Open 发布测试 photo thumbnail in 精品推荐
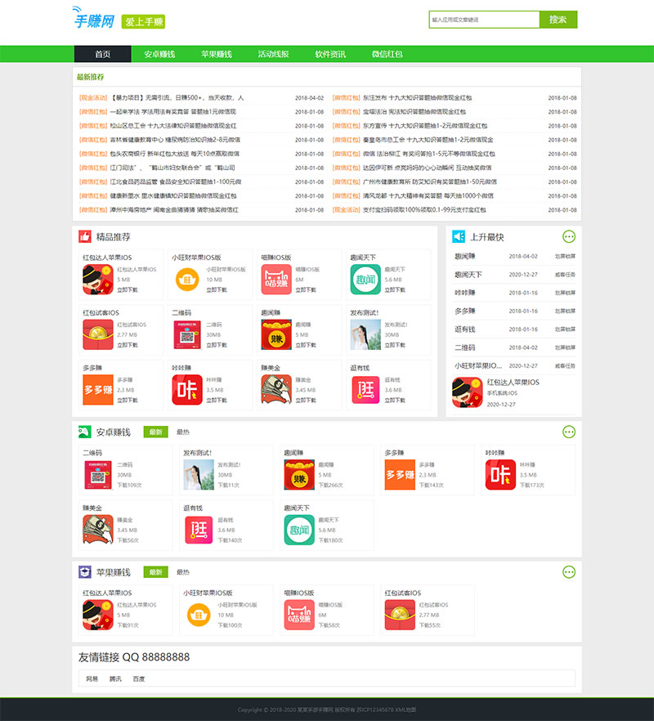Viewport: 654px width, 721px height. pos(365,334)
